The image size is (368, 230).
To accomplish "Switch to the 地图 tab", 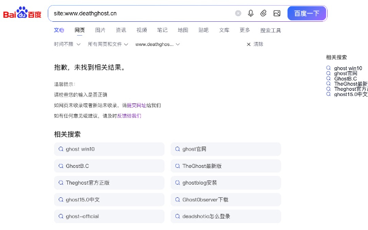I will tap(183, 30).
